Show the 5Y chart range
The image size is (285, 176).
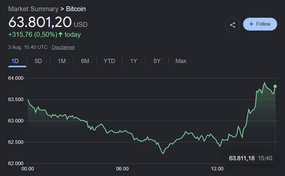point(157,61)
